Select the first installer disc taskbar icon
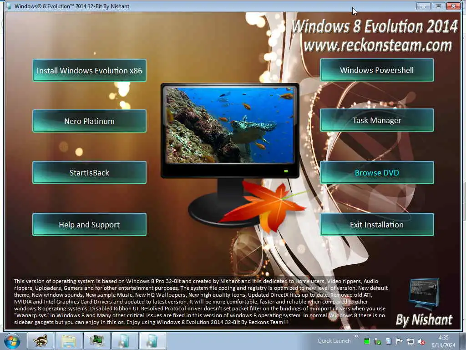This screenshot has height=350, width=466. pos(125,341)
